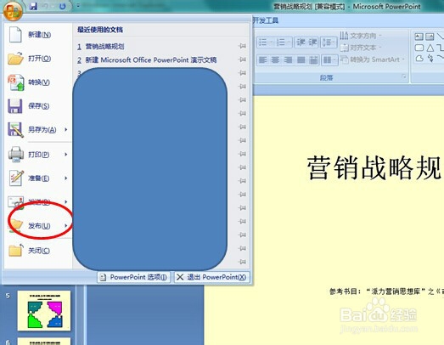Toggle justify text alignment
The image size is (444, 345).
[301, 59]
